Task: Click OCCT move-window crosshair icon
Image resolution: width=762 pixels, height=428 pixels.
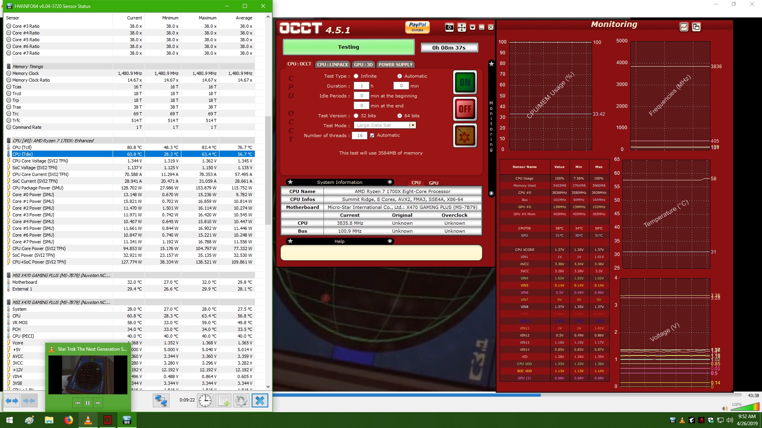Action: pyautogui.click(x=461, y=27)
